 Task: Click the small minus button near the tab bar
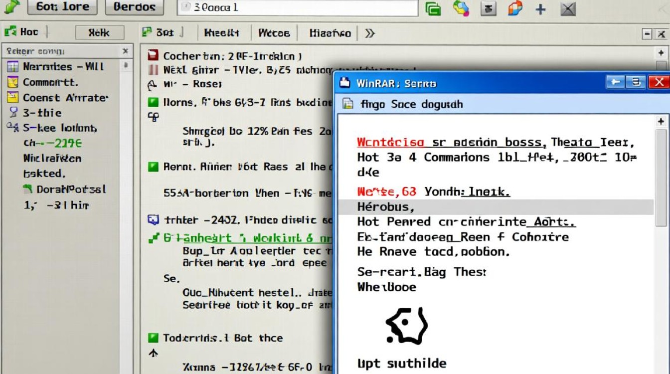click(x=647, y=34)
